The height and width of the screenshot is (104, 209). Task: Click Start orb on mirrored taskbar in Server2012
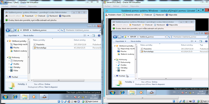pos(112,93)
